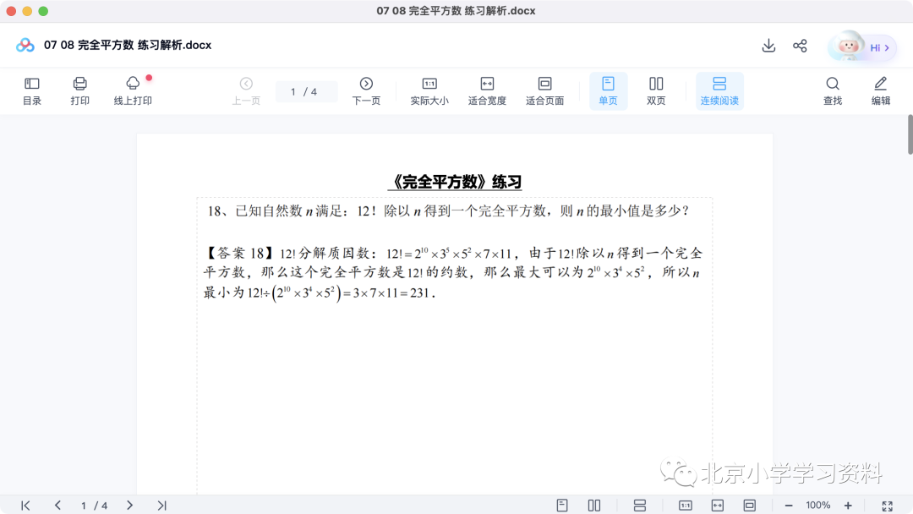This screenshot has height=514, width=913.
Task: Zoom in with the plus button
Action: (848, 506)
